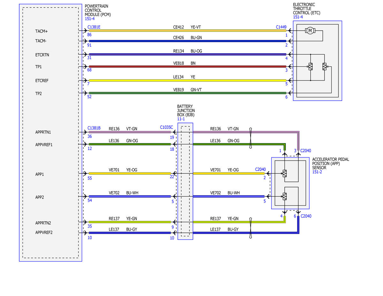Viewport: 383px width, 296px height.
Task: Click the motor M symbol in ETC
Action: pyautogui.click(x=310, y=31)
